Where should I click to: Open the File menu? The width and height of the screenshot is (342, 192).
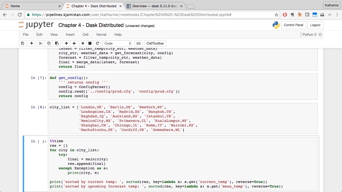pyautogui.click(x=26, y=34)
